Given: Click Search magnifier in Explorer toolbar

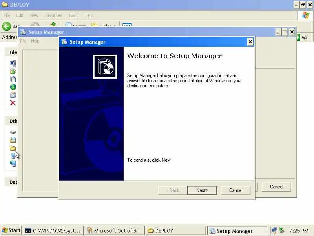Looking at the screenshot, I should click(x=68, y=24).
